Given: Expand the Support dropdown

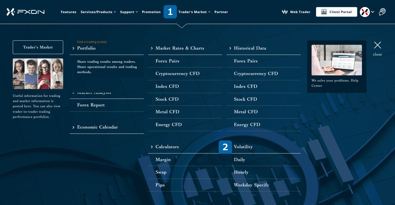Looking at the screenshot, I should click(129, 12).
